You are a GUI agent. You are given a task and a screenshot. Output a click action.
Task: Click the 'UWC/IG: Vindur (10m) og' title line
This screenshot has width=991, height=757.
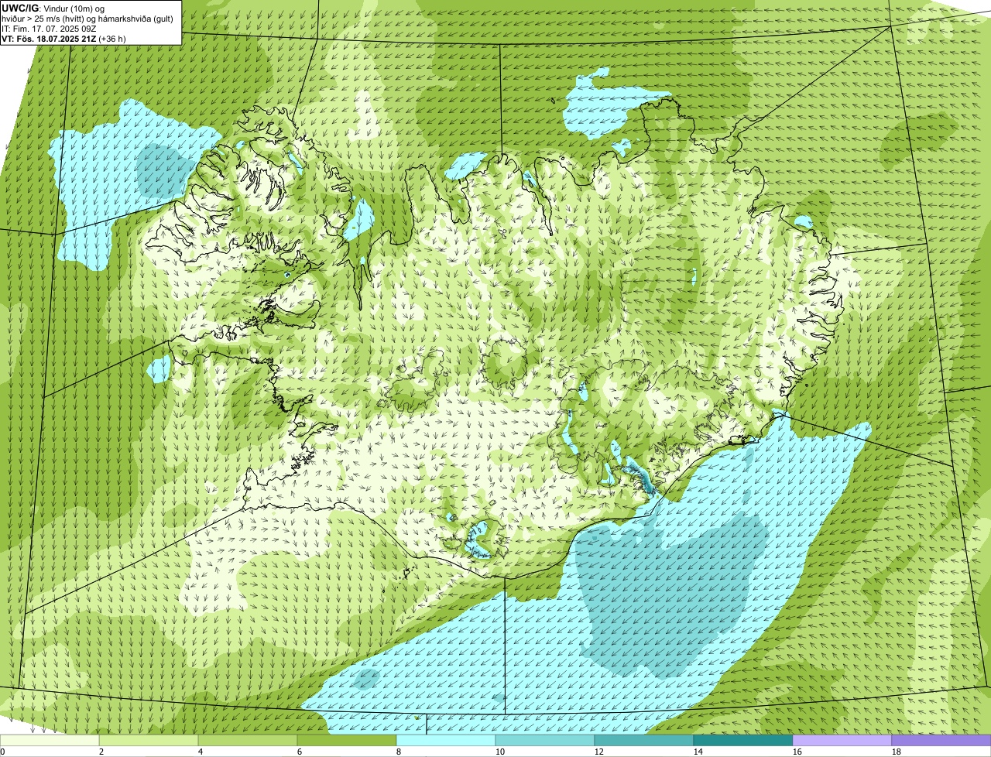pyautogui.click(x=53, y=8)
